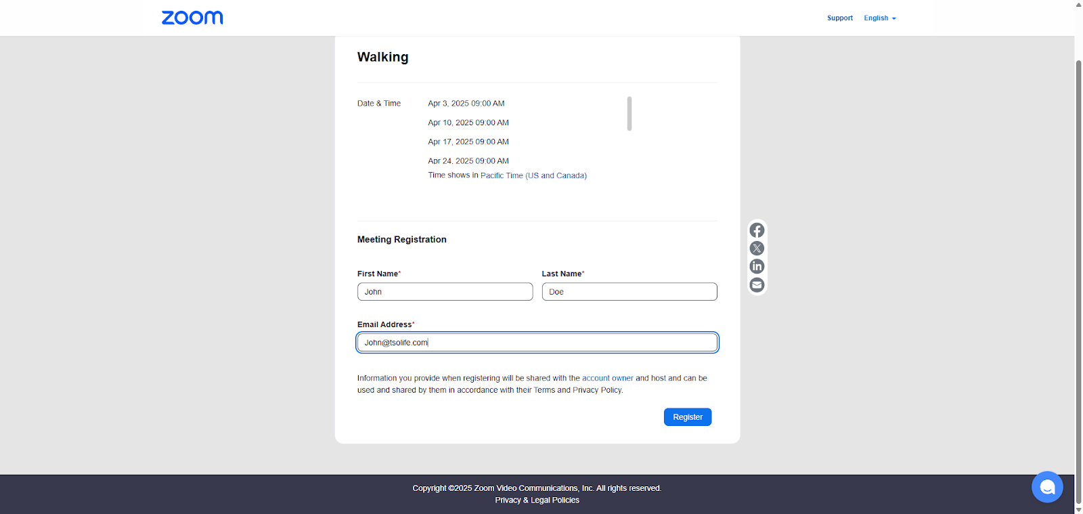This screenshot has height=514, width=1083.
Task: Click the date list scrollbar
Action: pos(629,114)
